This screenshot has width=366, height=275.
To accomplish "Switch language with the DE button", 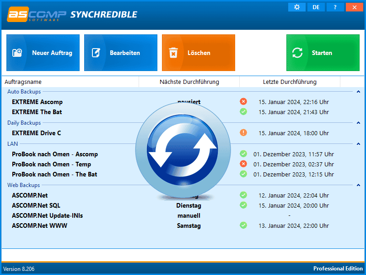I will click(x=316, y=7).
